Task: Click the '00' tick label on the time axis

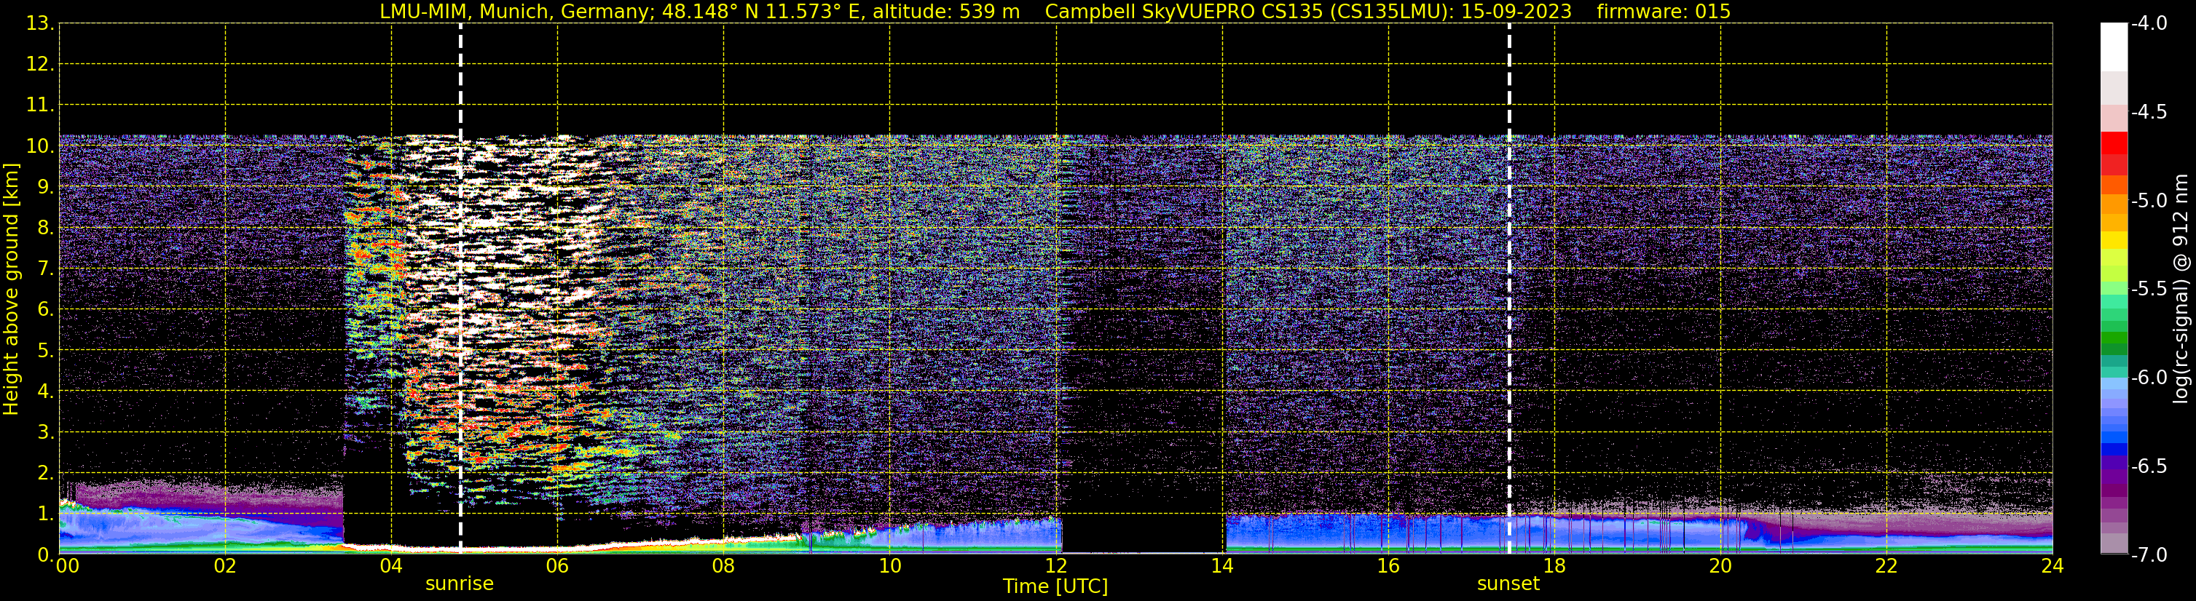Action: point(67,566)
